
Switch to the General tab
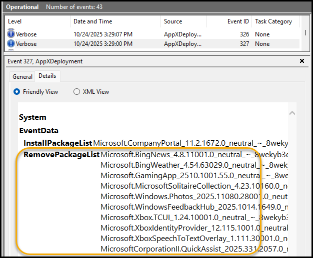tap(22, 77)
